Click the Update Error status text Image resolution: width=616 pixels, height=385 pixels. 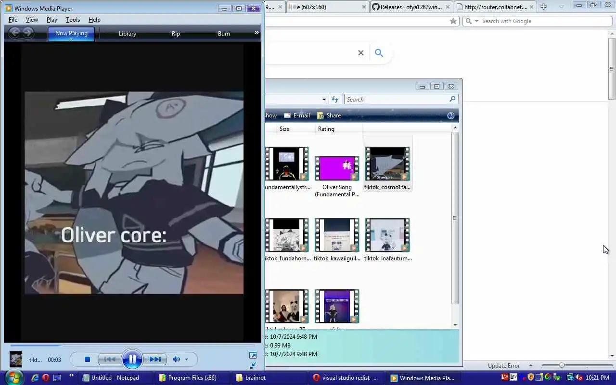tap(504, 366)
